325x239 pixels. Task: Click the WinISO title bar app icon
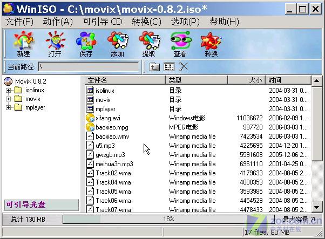8,9
